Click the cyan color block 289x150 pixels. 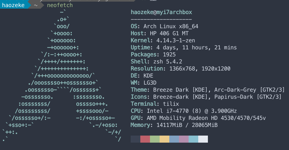pos(193,139)
